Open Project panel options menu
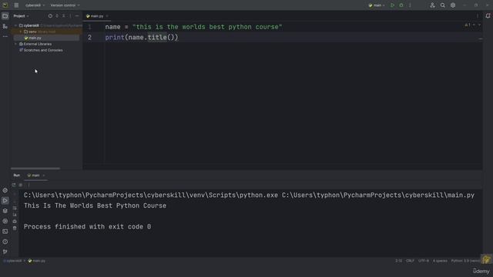The image size is (493, 277). tap(70, 16)
